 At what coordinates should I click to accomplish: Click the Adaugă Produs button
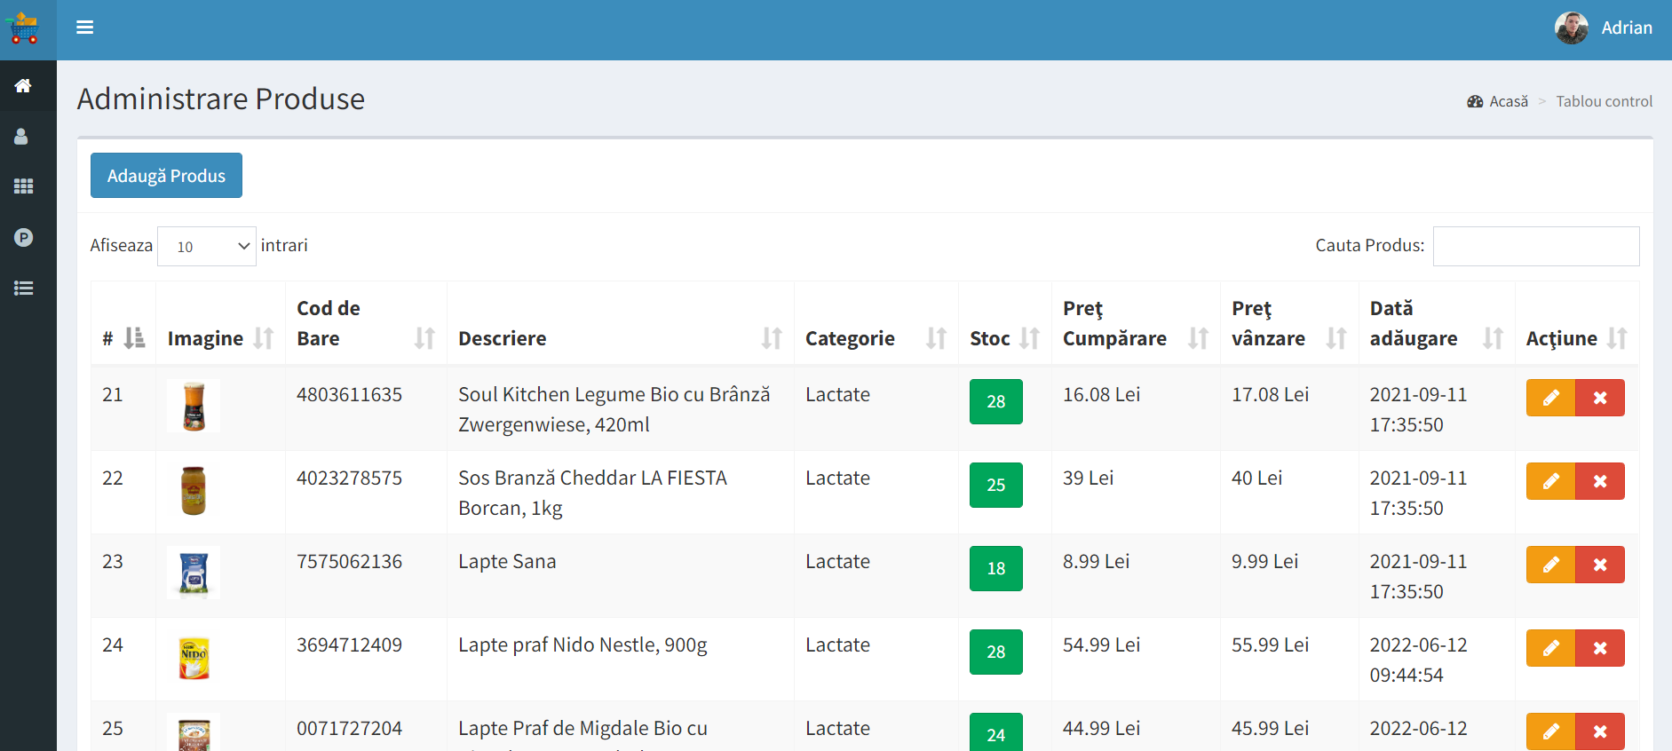[x=166, y=176]
